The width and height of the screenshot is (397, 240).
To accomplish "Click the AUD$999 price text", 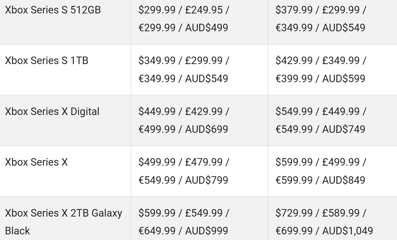I will 207,231.
